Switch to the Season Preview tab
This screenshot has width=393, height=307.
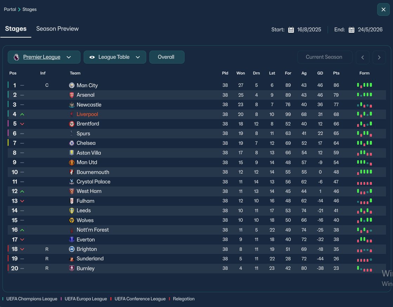[x=57, y=29]
